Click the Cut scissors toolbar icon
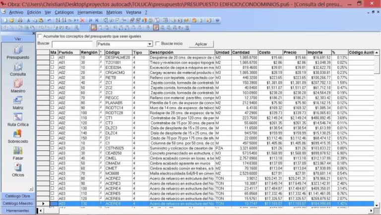The height and width of the screenshot is (215, 381). [28, 20]
